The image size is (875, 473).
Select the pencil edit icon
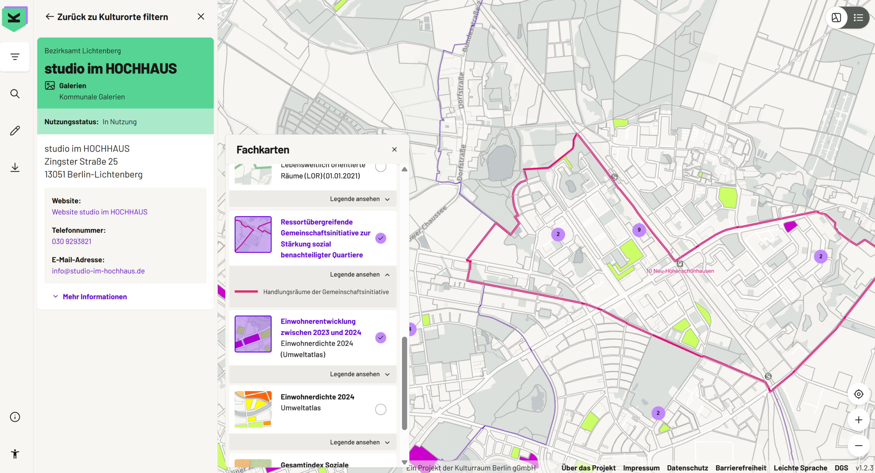(15, 130)
